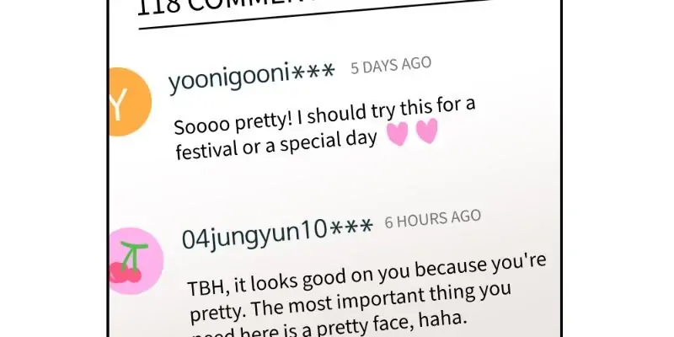674x337 pixels.
Task: Click the 'The most important thing' line
Action: pyautogui.click(x=350, y=303)
